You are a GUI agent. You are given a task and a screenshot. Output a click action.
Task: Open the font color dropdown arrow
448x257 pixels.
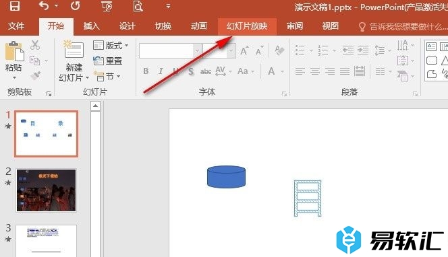pos(283,71)
